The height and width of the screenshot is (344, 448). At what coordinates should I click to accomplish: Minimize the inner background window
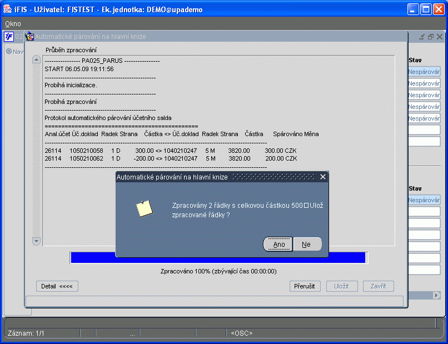422,37
